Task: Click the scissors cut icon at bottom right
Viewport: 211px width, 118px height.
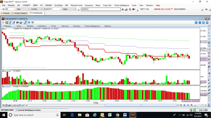Action: pos(195,105)
